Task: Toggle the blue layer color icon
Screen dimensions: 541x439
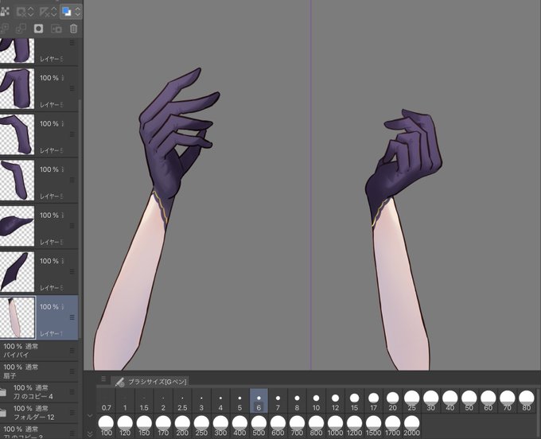Action: click(x=66, y=12)
